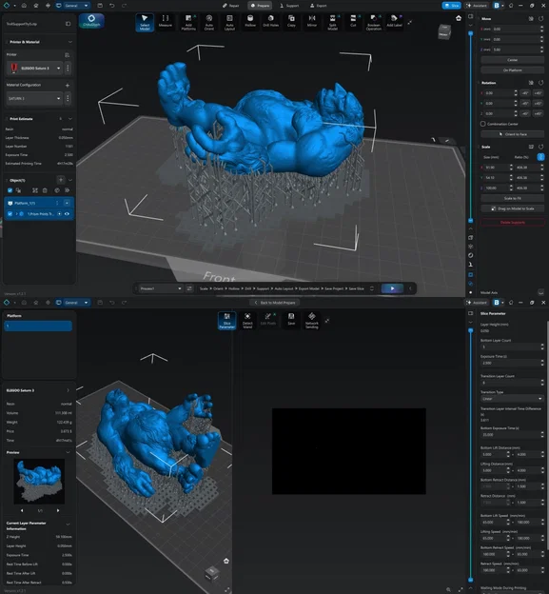
Task: Collapse the Printer & Material section
Action: coord(70,42)
